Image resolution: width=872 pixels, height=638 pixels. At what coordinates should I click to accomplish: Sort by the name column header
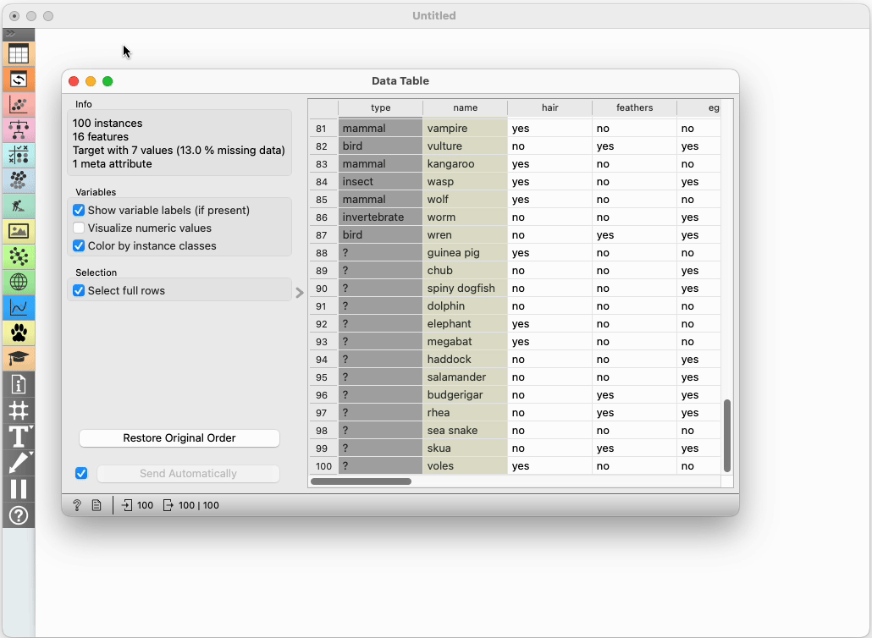click(x=465, y=107)
